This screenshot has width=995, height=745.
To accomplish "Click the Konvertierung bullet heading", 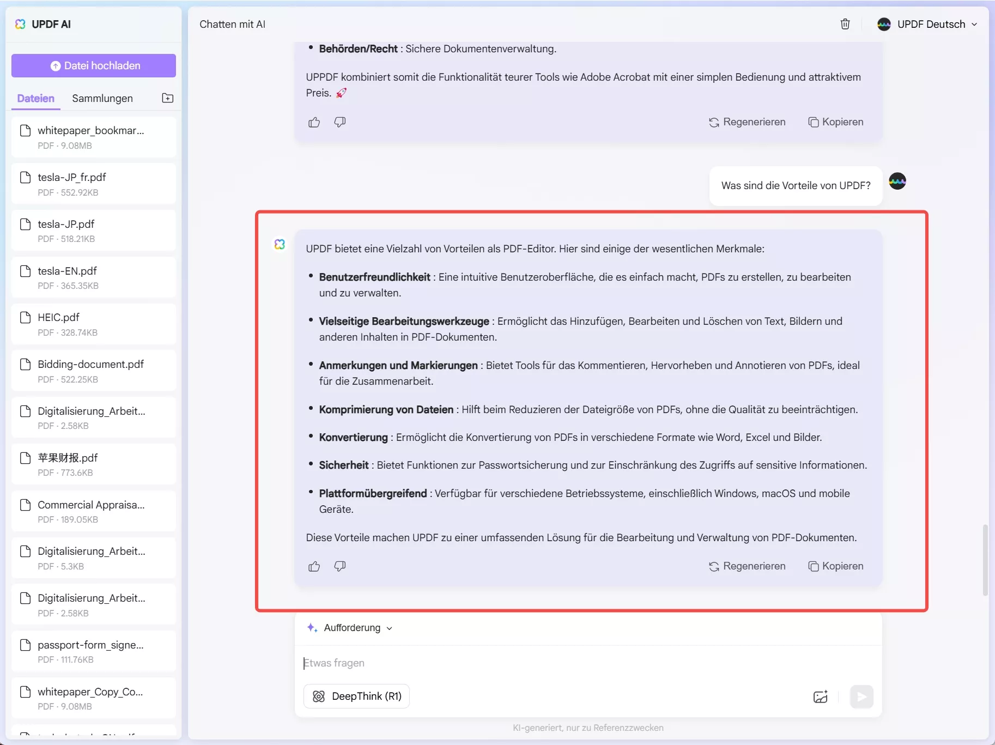I will click(x=354, y=437).
